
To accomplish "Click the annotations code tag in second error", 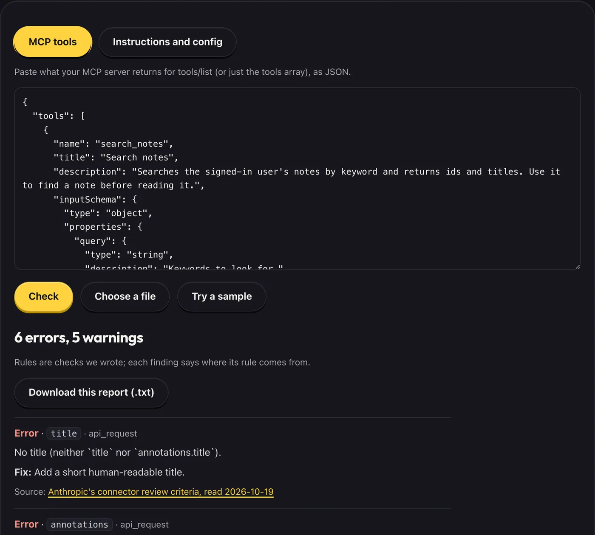I will (x=79, y=525).
